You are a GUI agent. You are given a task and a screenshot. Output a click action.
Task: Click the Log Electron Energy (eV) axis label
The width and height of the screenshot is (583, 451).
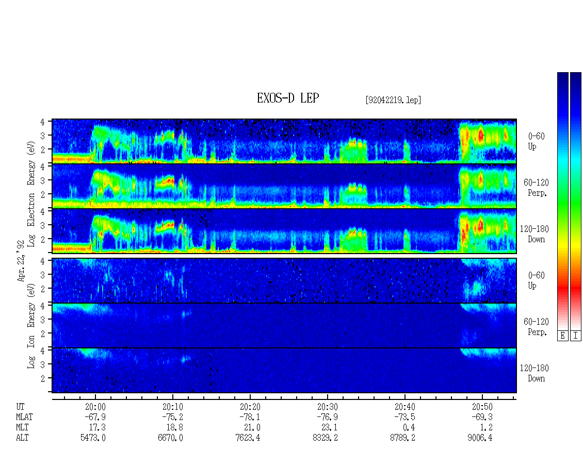[31, 194]
